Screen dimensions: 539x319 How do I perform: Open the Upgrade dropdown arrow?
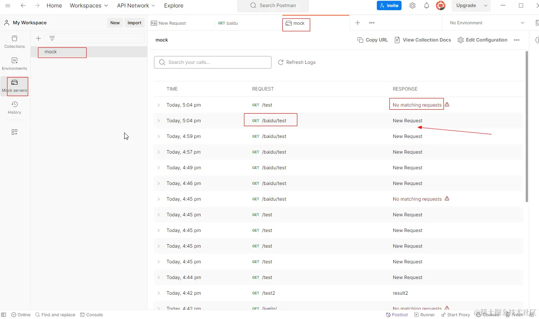pyautogui.click(x=486, y=5)
